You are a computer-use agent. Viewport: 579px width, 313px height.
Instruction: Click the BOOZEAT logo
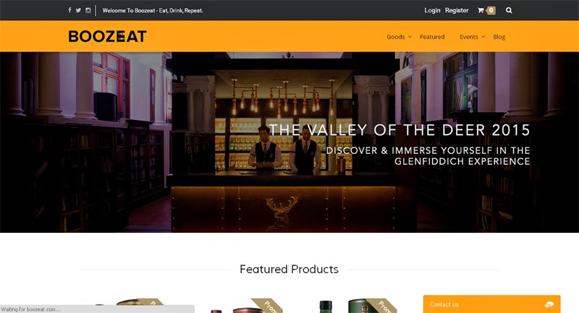point(107,36)
